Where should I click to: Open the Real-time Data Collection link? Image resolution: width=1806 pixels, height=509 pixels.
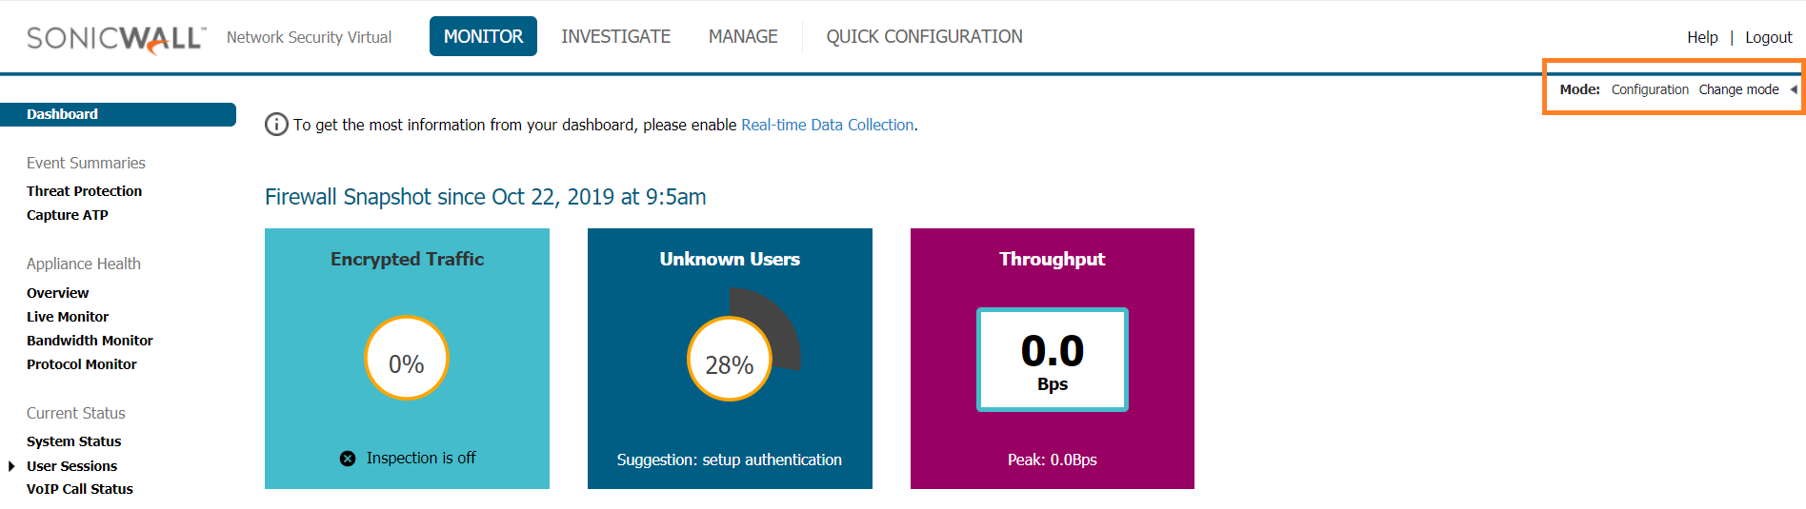(827, 125)
